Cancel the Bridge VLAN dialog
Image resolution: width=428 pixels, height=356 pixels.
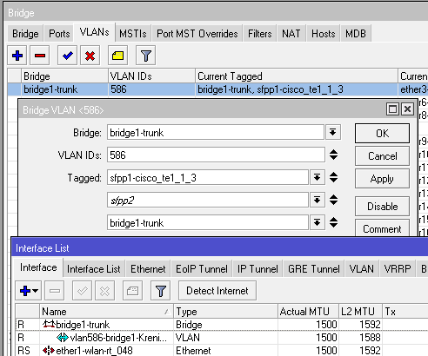point(382,156)
